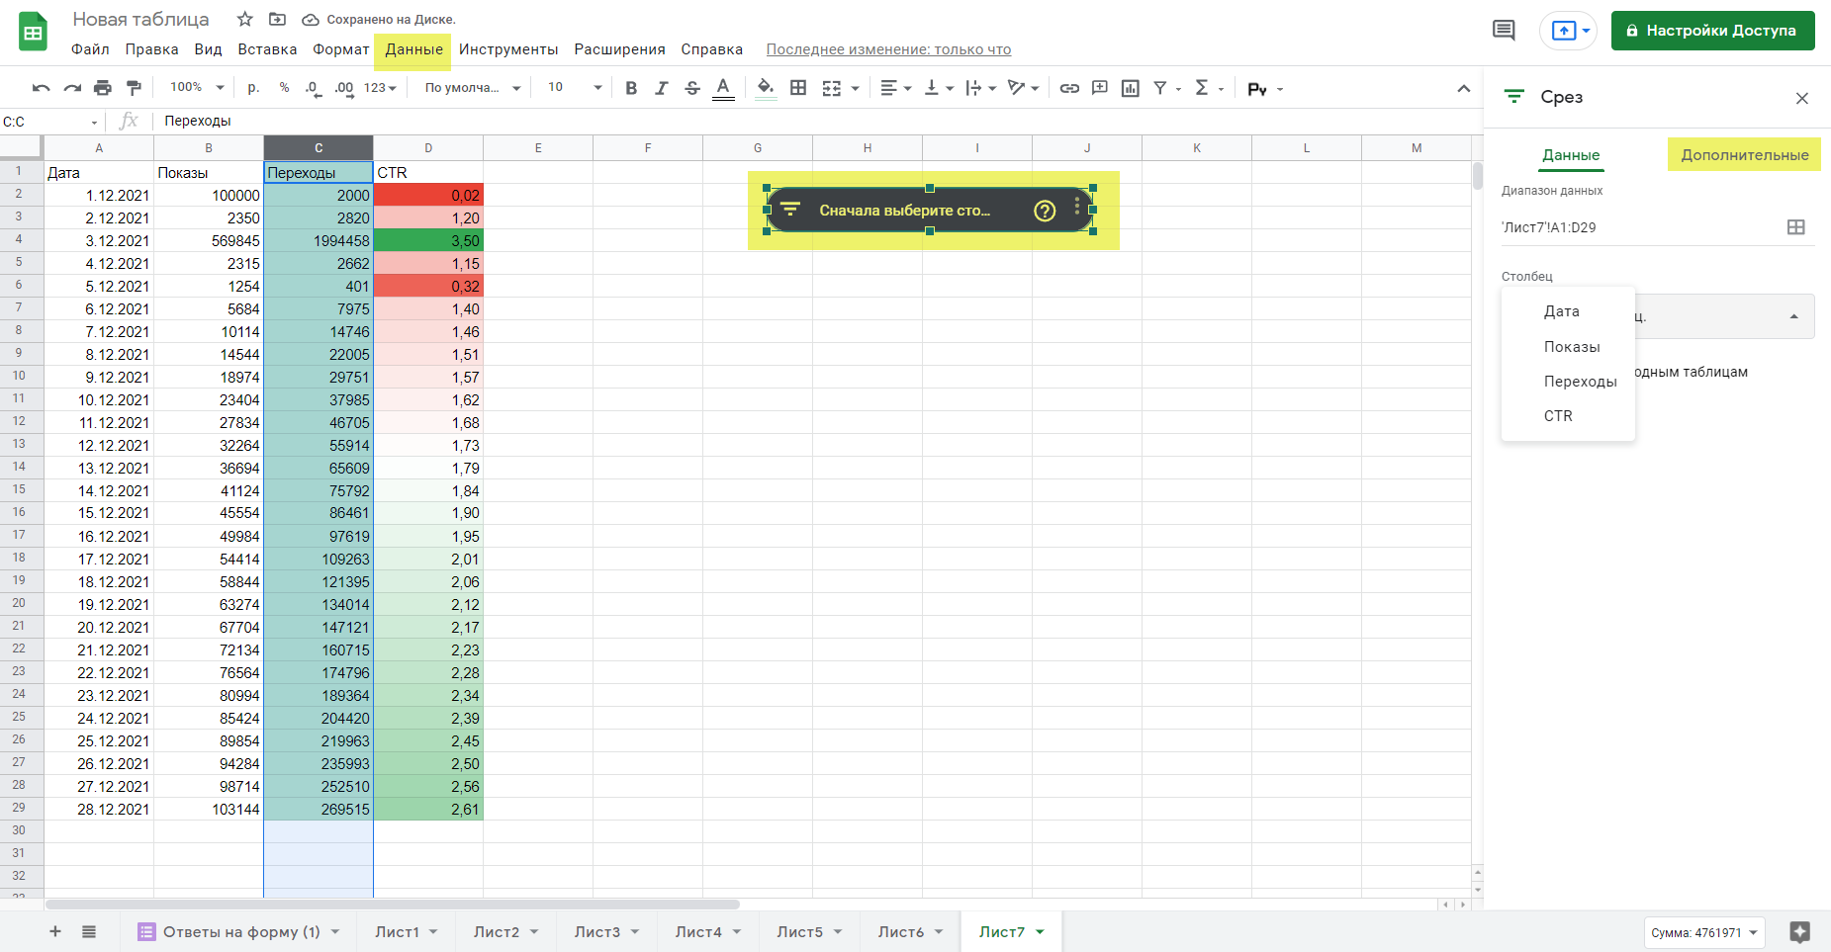
Task: Open the Сумма summary dropdown
Action: coord(1703,932)
